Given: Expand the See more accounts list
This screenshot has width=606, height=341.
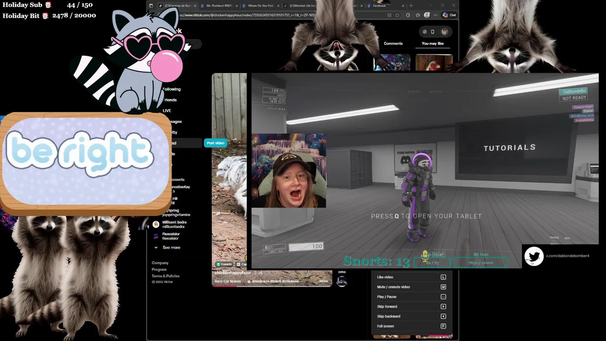Looking at the screenshot, I should [167, 247].
